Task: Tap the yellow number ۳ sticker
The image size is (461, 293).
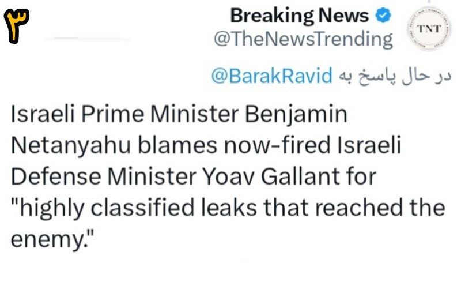Action: [17, 26]
